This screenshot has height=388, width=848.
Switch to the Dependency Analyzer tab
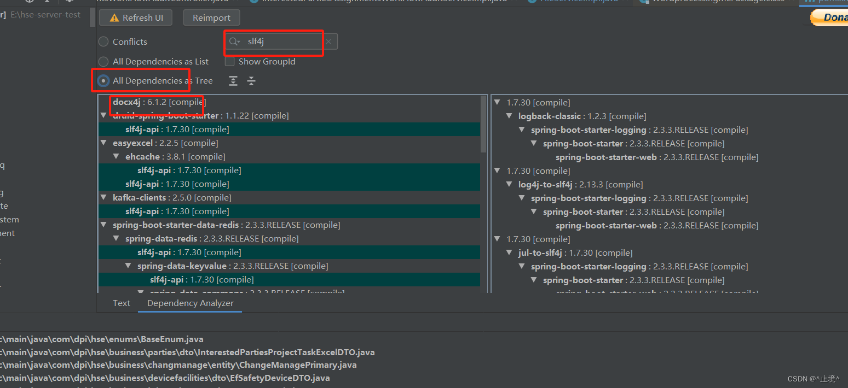(x=191, y=303)
